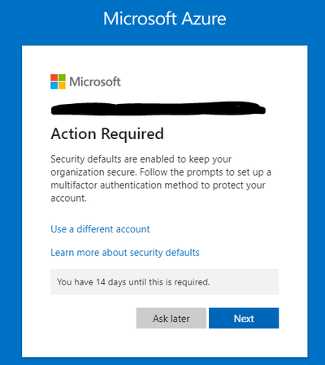The height and width of the screenshot is (365, 325).
Task: Click empty white space below the buttons
Action: [x=165, y=343]
